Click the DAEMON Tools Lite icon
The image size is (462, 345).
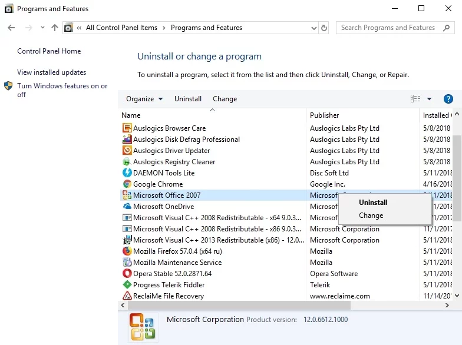(x=127, y=173)
